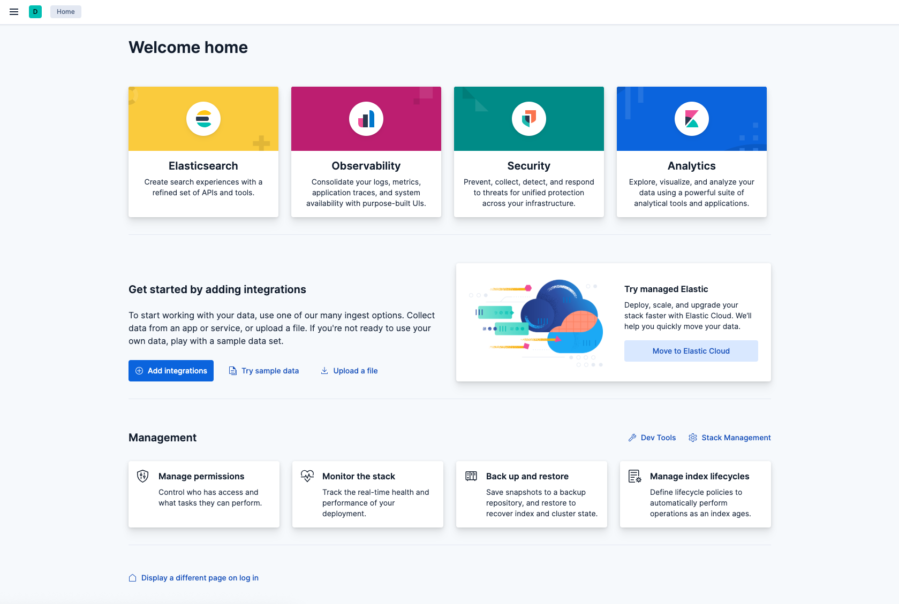Click 'Deploy, scale, and upgrade' description text
Screen dimensions: 899x604
tap(688, 316)
